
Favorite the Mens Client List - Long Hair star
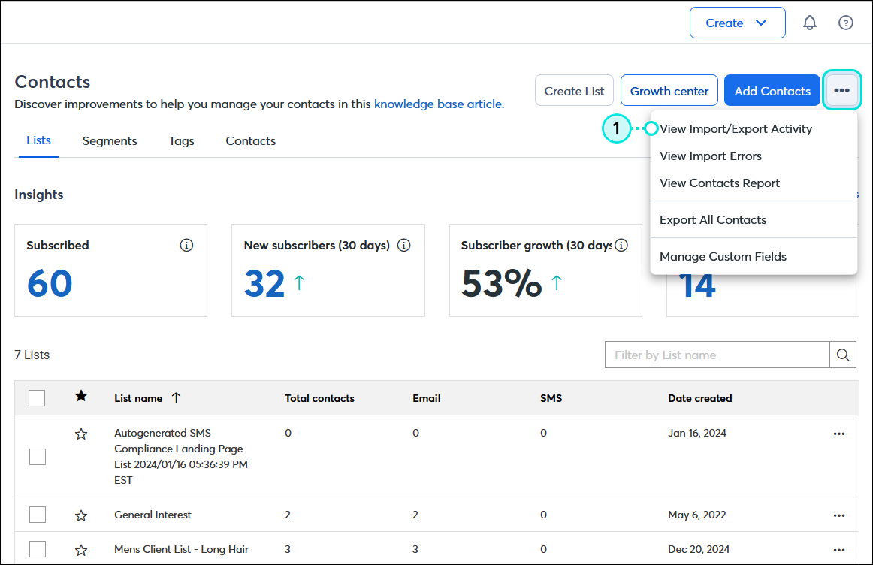click(x=81, y=550)
